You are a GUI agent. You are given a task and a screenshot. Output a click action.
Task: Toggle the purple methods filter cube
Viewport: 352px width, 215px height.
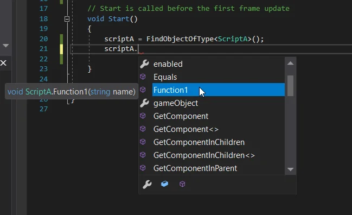pyautogui.click(x=182, y=184)
